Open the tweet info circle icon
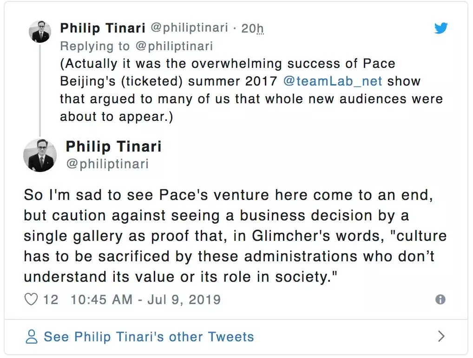Image resolution: width=473 pixels, height=358 pixels. click(440, 299)
